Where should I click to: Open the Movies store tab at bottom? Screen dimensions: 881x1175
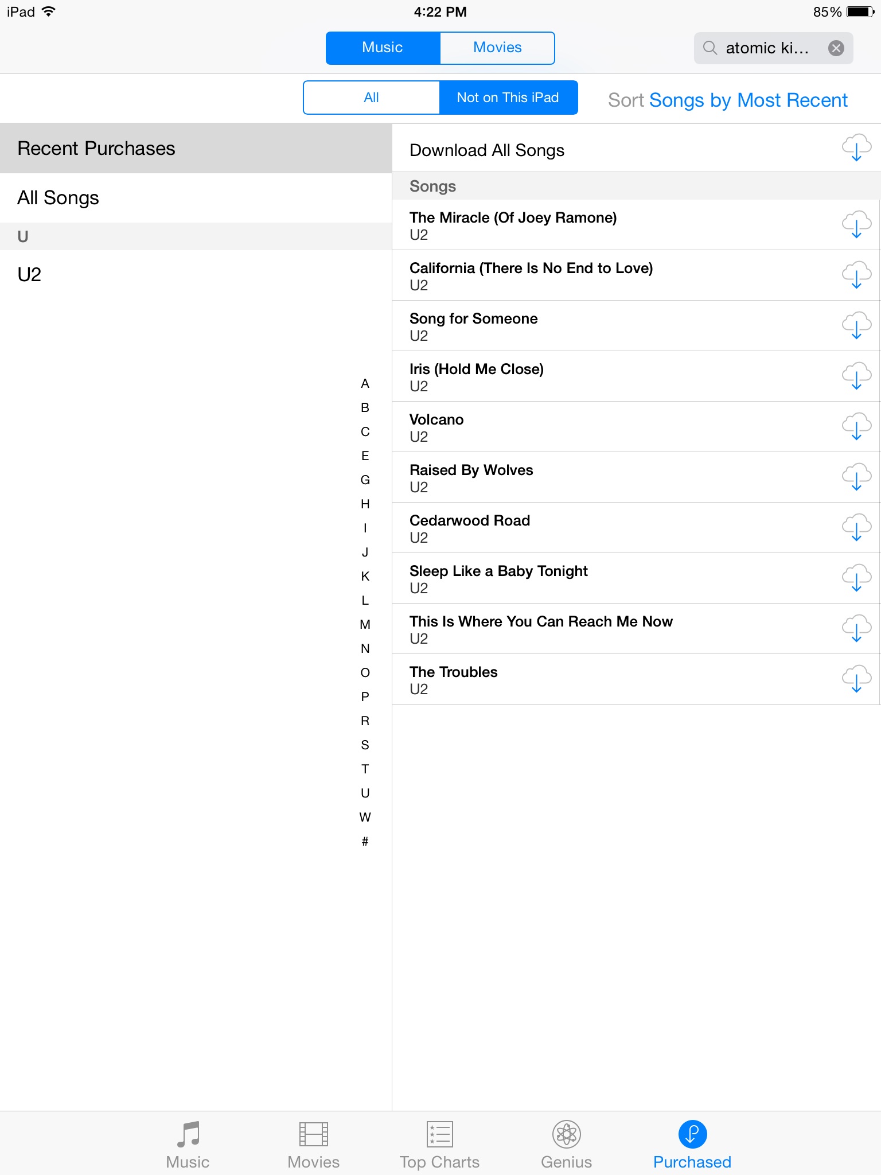[x=313, y=1145]
